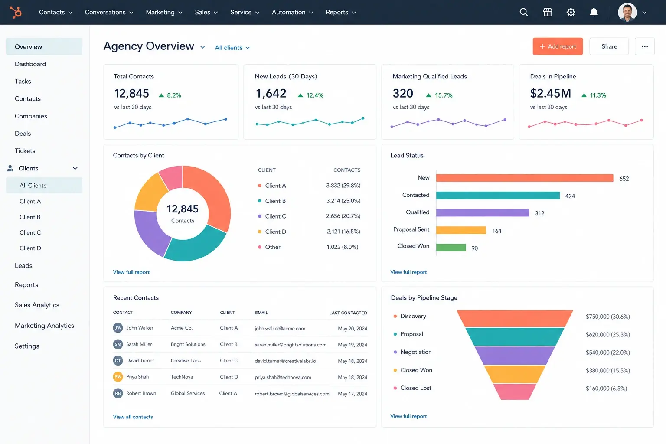Select Client B in the sidebar
666x444 pixels.
30,217
